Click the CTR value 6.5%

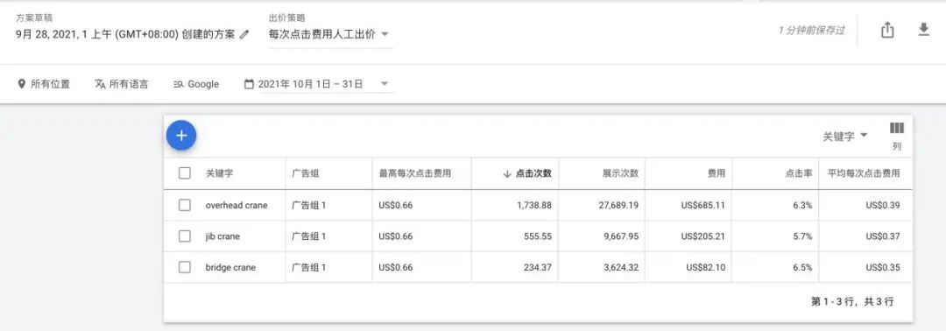coord(802,267)
